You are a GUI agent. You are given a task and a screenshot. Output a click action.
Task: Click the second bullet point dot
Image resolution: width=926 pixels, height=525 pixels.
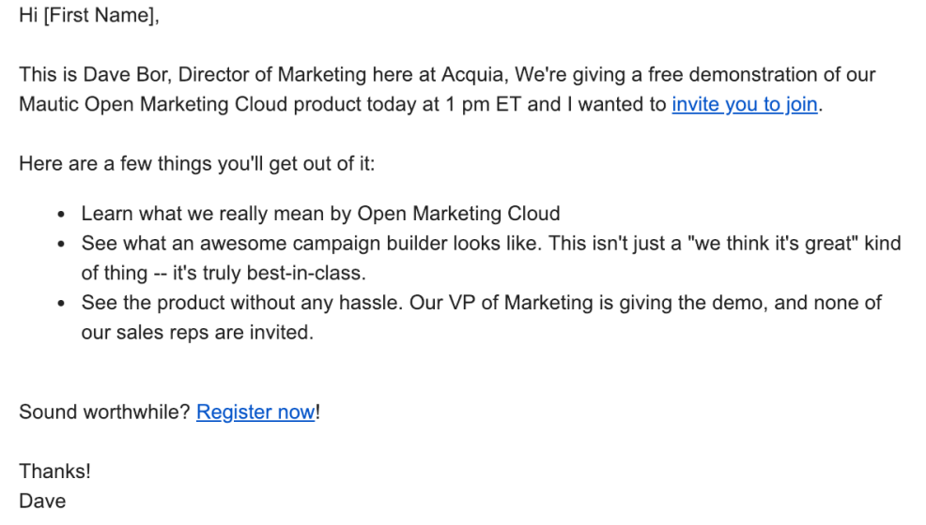(x=61, y=245)
